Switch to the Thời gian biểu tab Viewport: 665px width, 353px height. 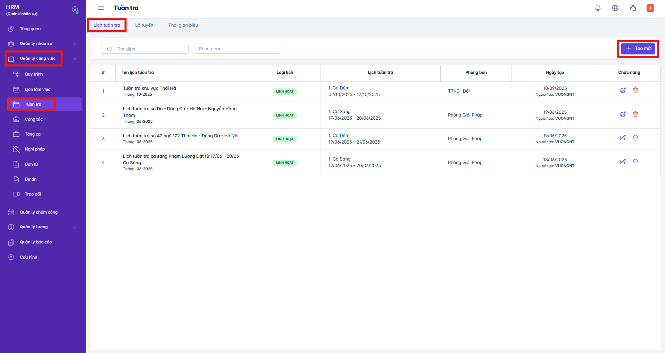click(183, 25)
